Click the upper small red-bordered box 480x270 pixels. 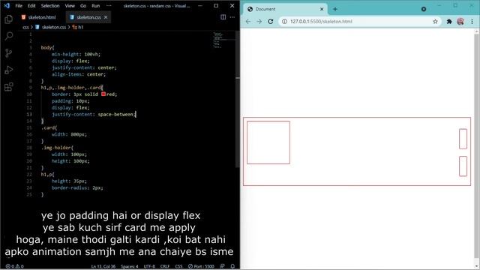click(x=463, y=139)
